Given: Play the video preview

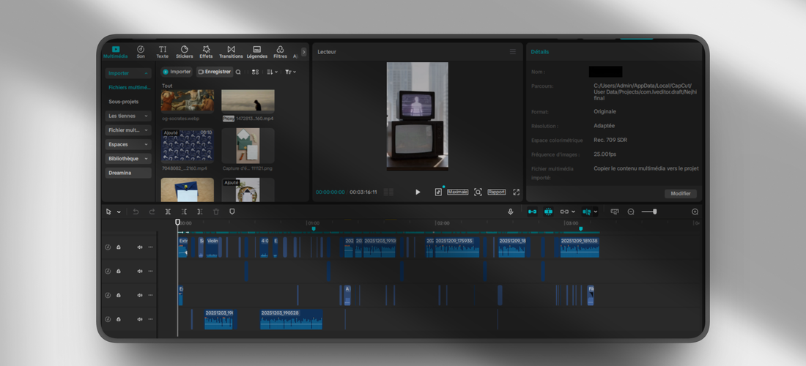Looking at the screenshot, I should [x=418, y=192].
